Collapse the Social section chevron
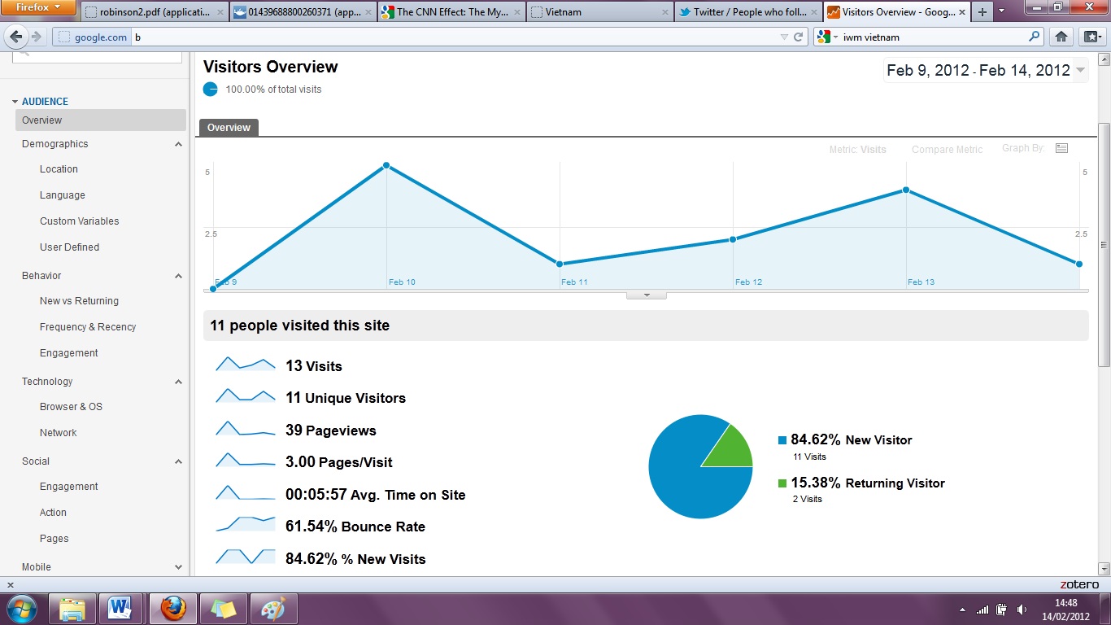The height and width of the screenshot is (625, 1111). click(179, 461)
